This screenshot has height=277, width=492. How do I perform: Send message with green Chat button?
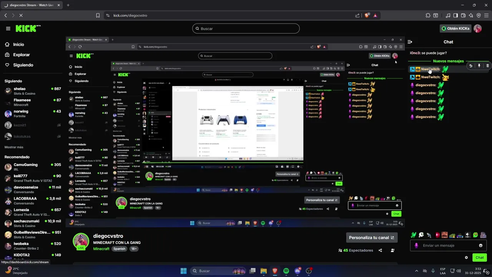(479, 257)
